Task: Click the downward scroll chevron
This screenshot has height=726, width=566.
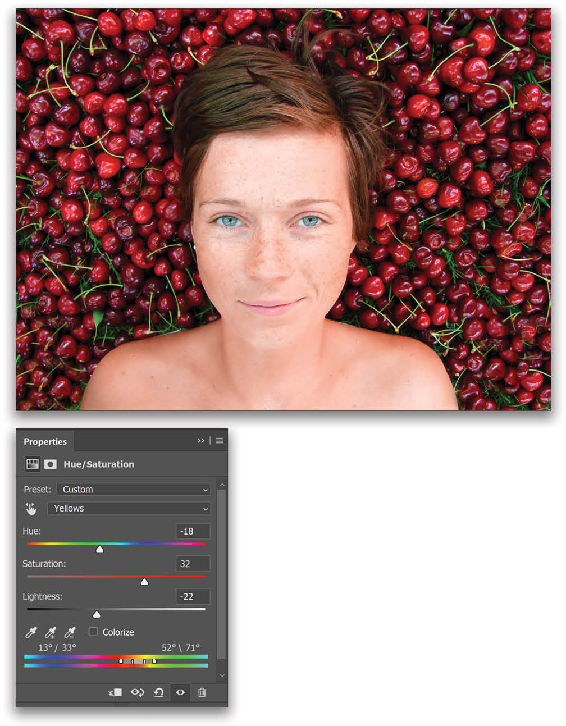Action: (x=222, y=675)
